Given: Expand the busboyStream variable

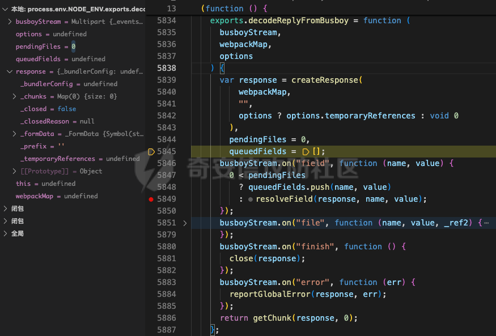Looking at the screenshot, I should pos(10,22).
